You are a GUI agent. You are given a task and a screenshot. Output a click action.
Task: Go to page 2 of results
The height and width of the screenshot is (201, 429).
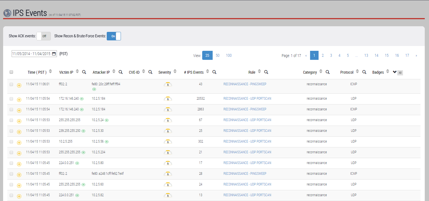[x=323, y=55]
